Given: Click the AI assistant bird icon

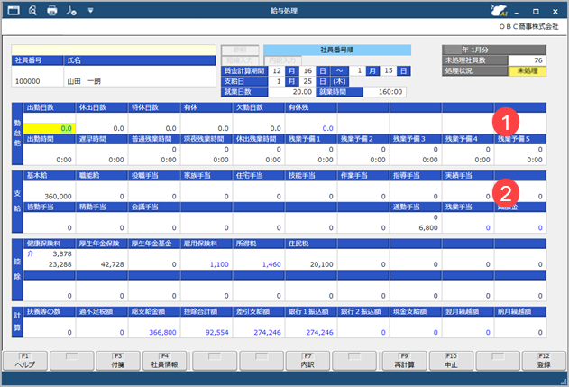Looking at the screenshot, I should pyautogui.click(x=499, y=10).
